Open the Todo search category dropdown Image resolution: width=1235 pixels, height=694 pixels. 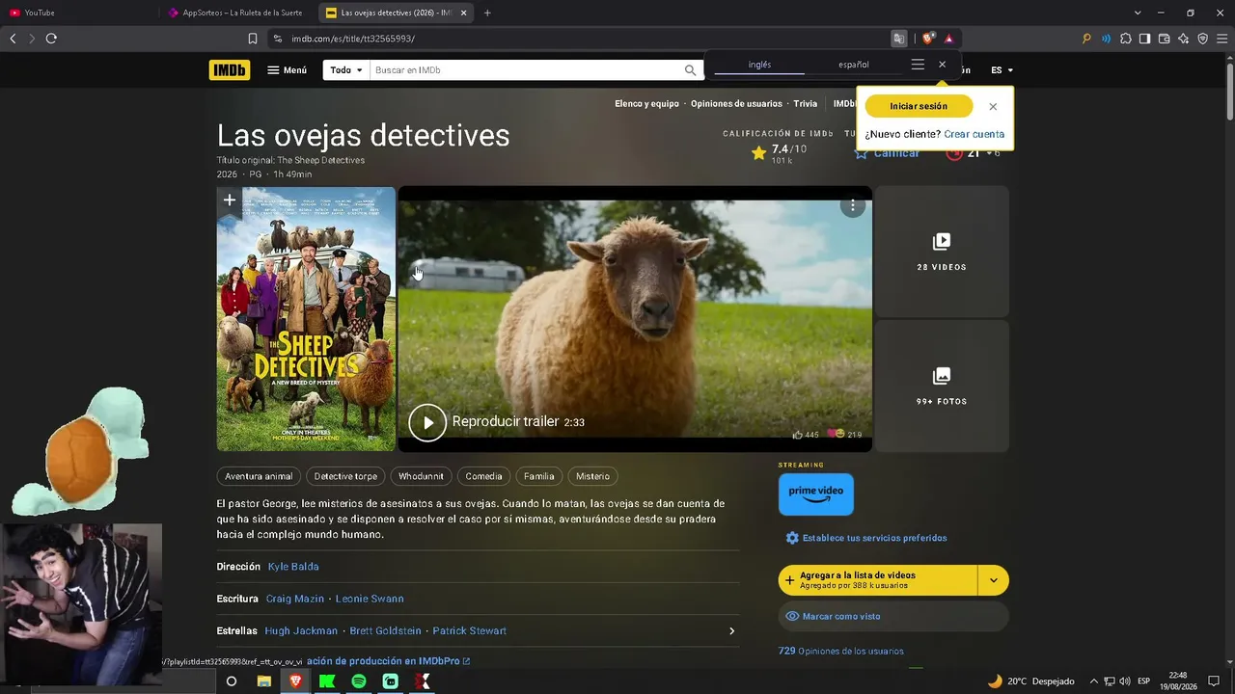346,70
